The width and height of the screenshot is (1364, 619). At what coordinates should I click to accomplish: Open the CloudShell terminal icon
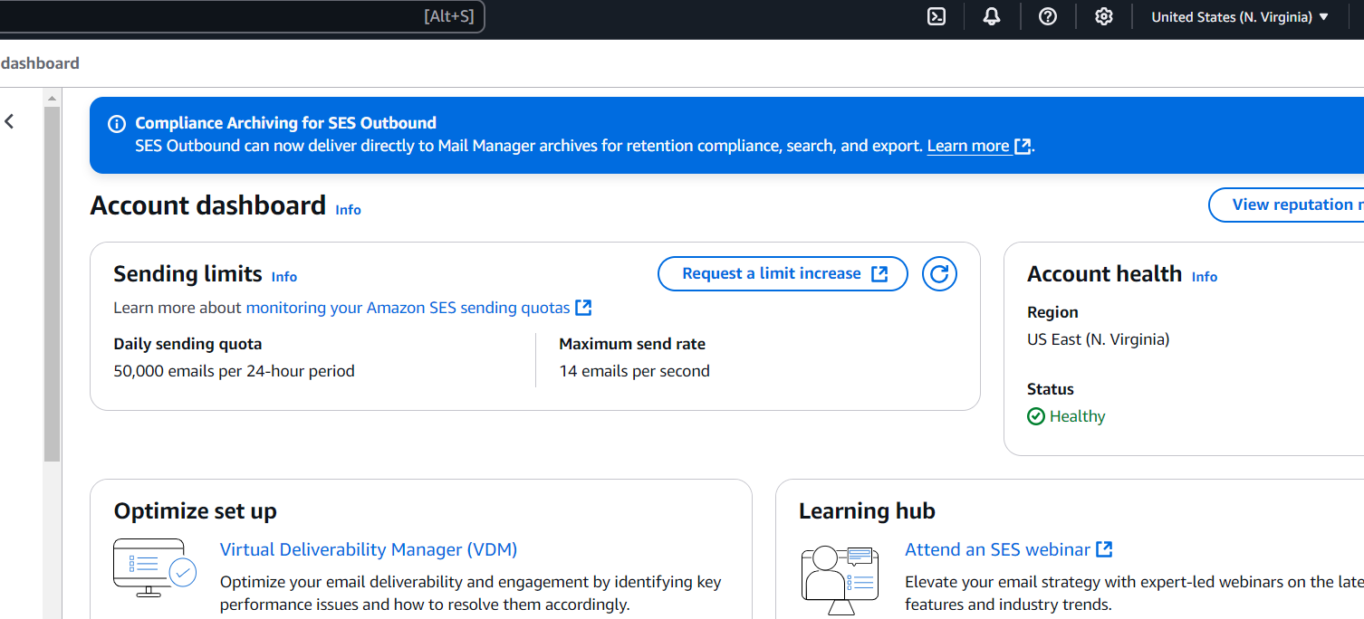coord(937,16)
